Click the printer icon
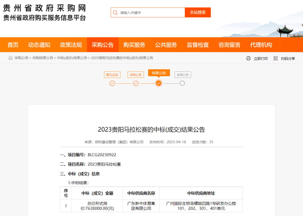Screen dimensions: 303x216 click(249, 58)
